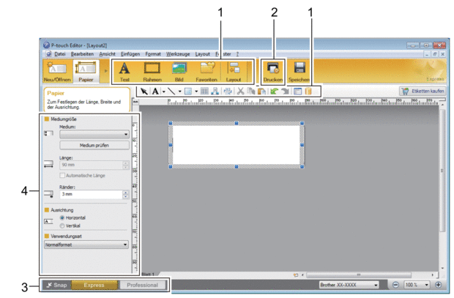Image resolution: width=454 pixels, height=298 pixels.
Task: Open the Ansicht menu
Action: (107, 54)
